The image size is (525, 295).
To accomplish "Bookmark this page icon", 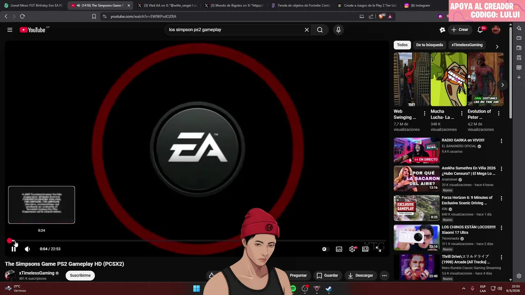I will click(94, 16).
